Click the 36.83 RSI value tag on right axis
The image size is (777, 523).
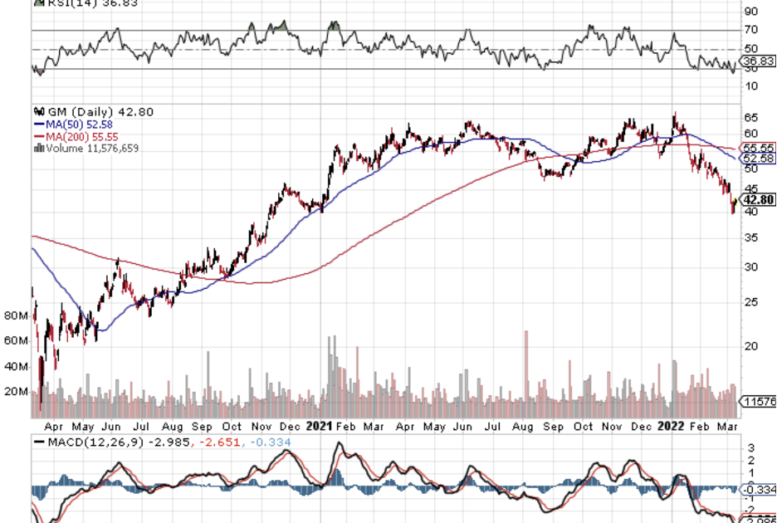(x=759, y=61)
